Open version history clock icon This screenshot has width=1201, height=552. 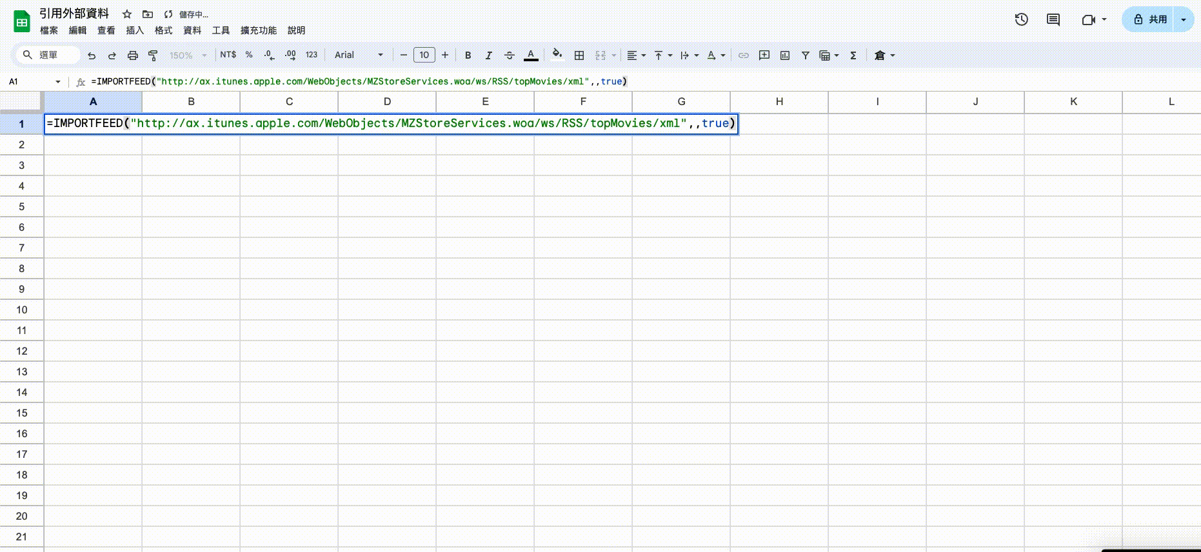click(x=1021, y=19)
